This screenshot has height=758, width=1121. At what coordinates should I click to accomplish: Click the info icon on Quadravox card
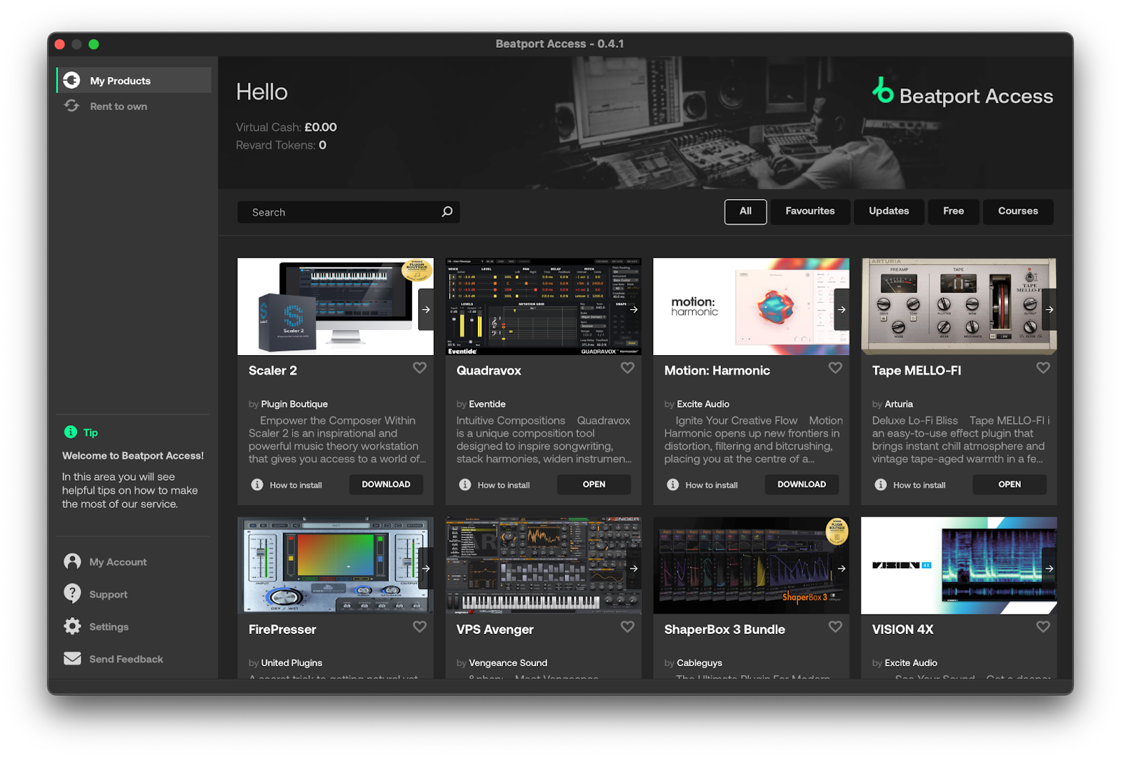465,485
